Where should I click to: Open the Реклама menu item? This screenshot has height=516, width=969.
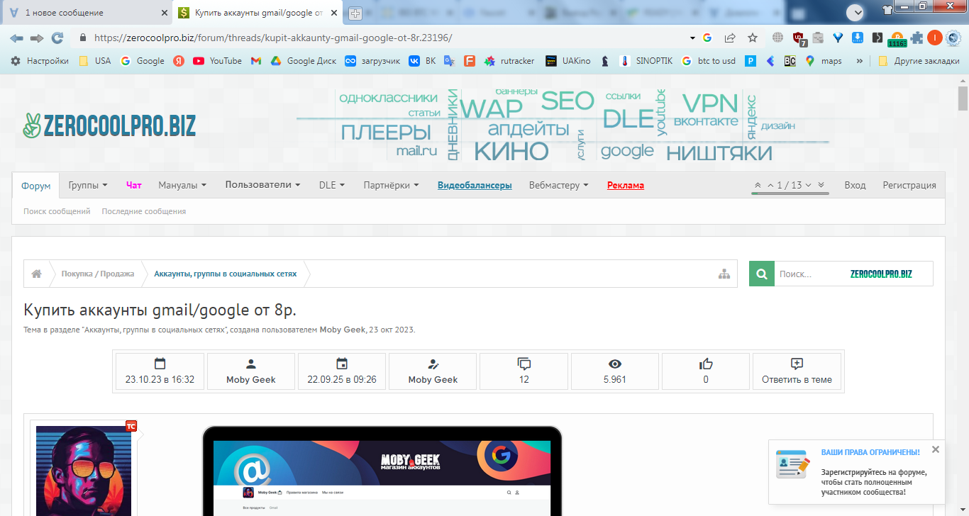click(x=626, y=185)
